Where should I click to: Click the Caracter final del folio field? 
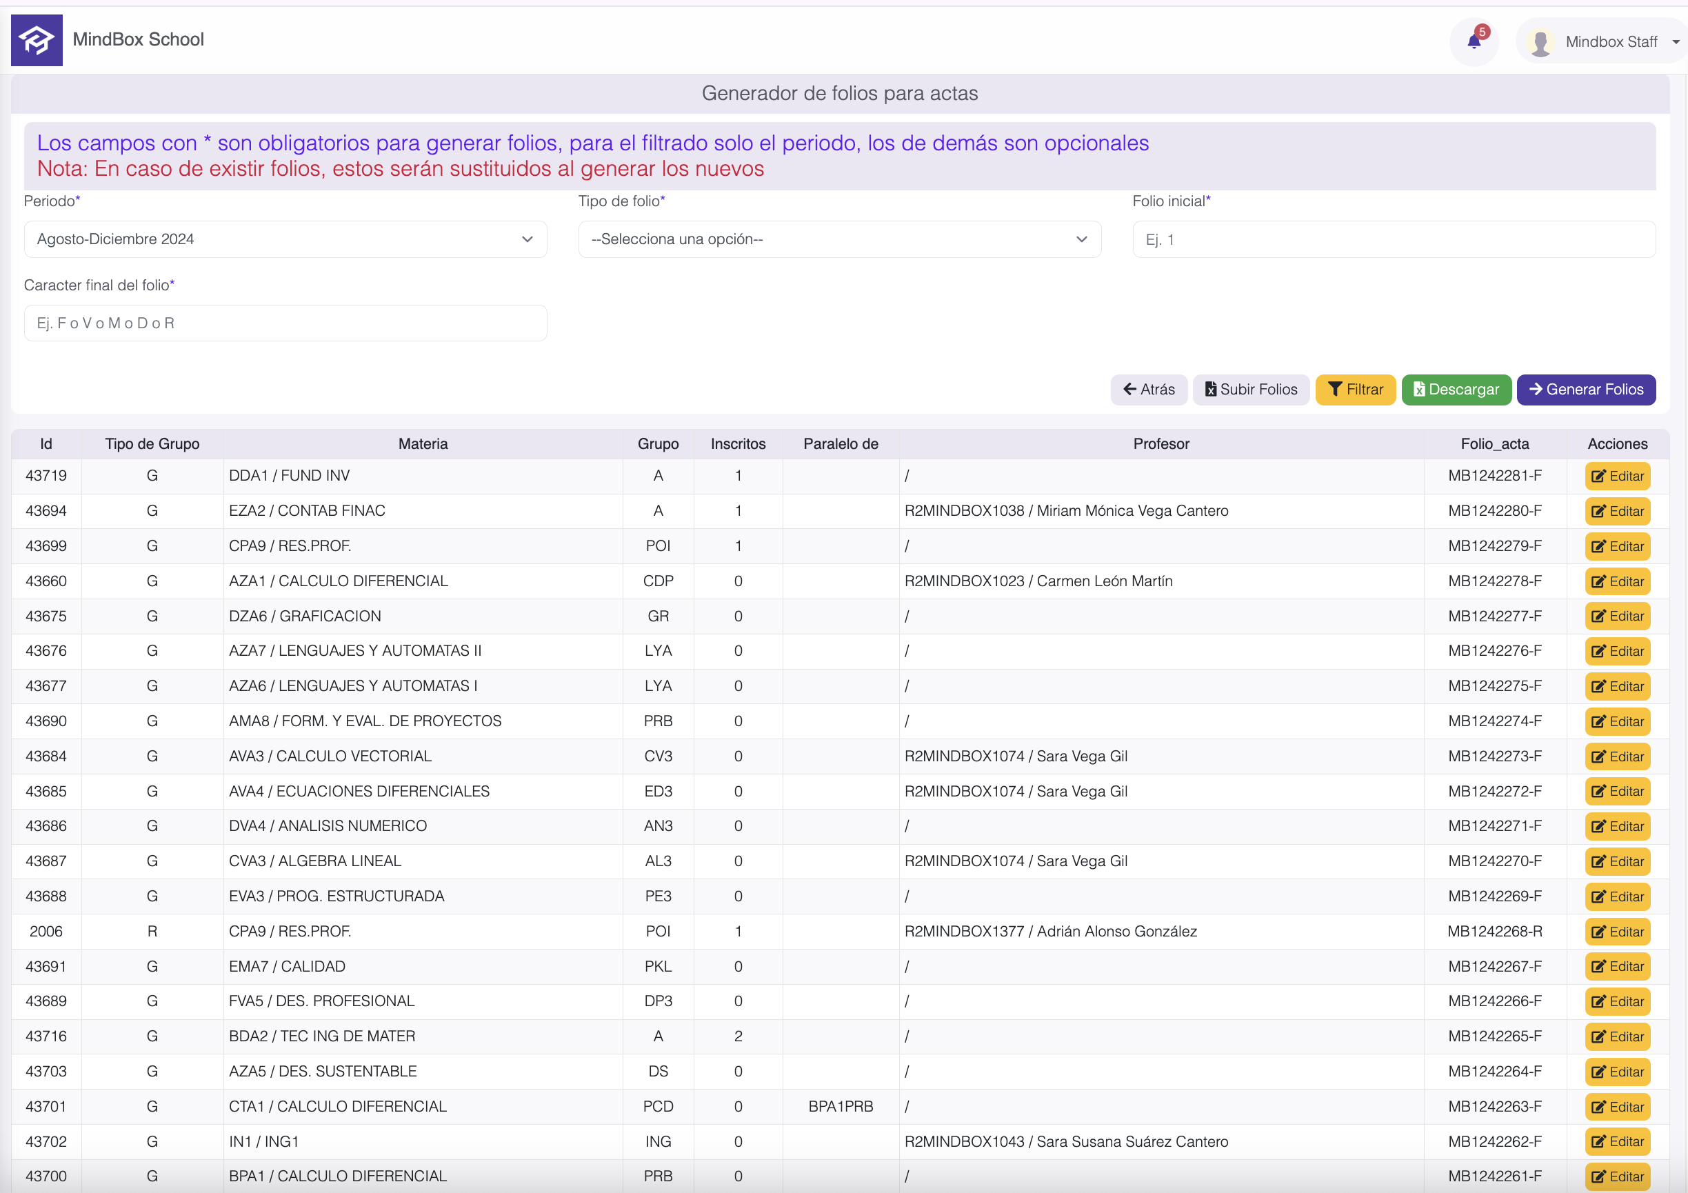[x=285, y=323]
